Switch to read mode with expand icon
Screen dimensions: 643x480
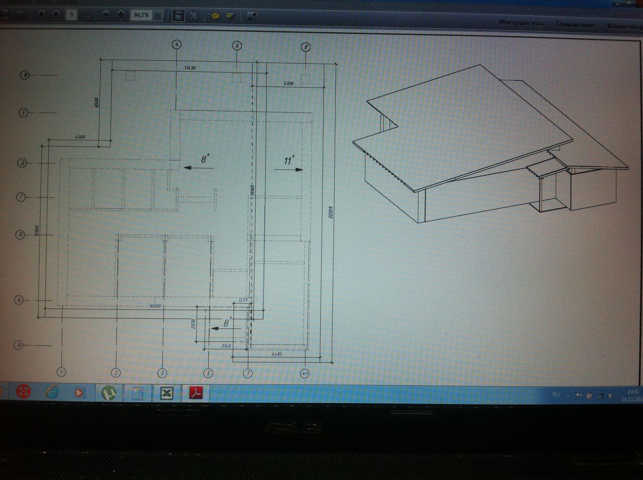[252, 17]
